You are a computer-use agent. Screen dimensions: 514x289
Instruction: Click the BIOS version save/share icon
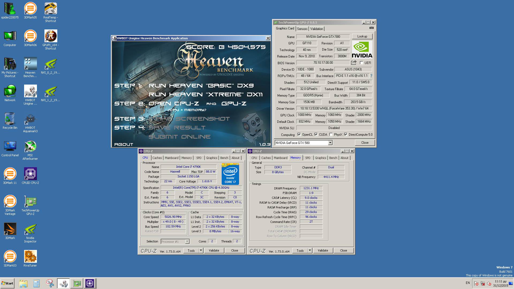click(354, 63)
